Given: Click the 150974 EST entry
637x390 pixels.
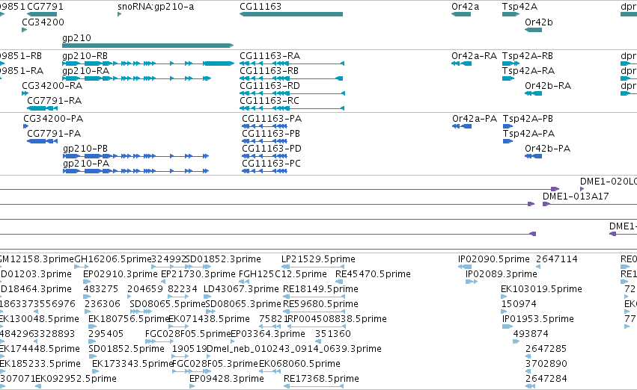Looking at the screenshot, I should click(x=505, y=312).
